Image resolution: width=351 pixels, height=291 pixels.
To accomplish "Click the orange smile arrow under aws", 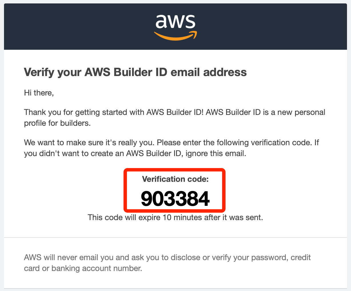I will [175, 35].
